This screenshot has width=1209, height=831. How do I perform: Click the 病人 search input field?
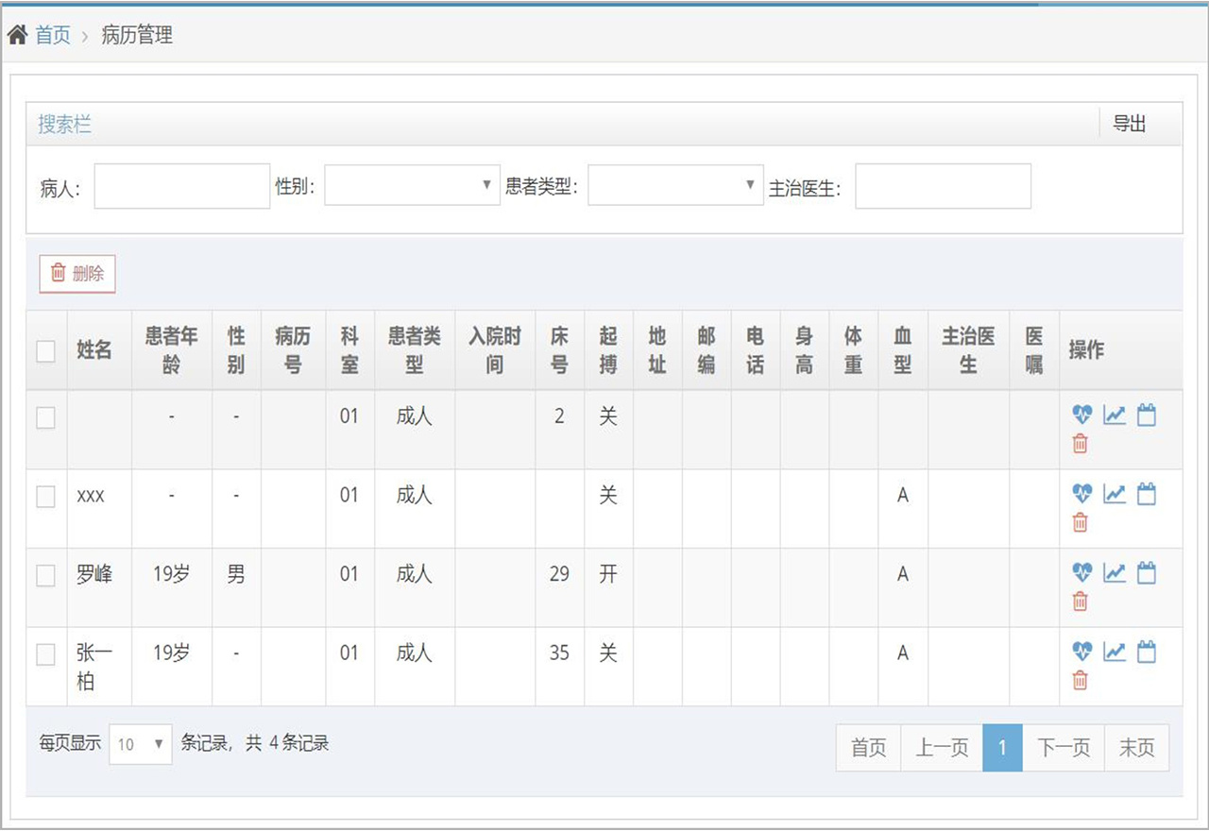(182, 186)
